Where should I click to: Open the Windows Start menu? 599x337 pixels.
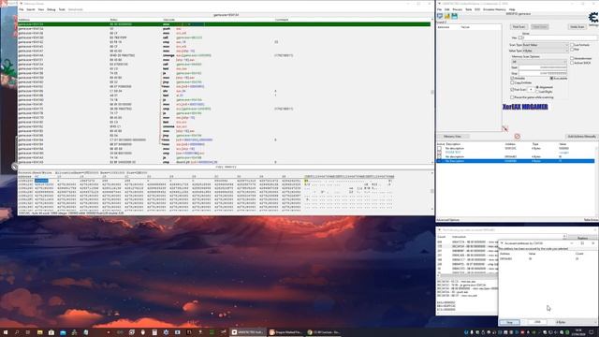(x=6, y=332)
